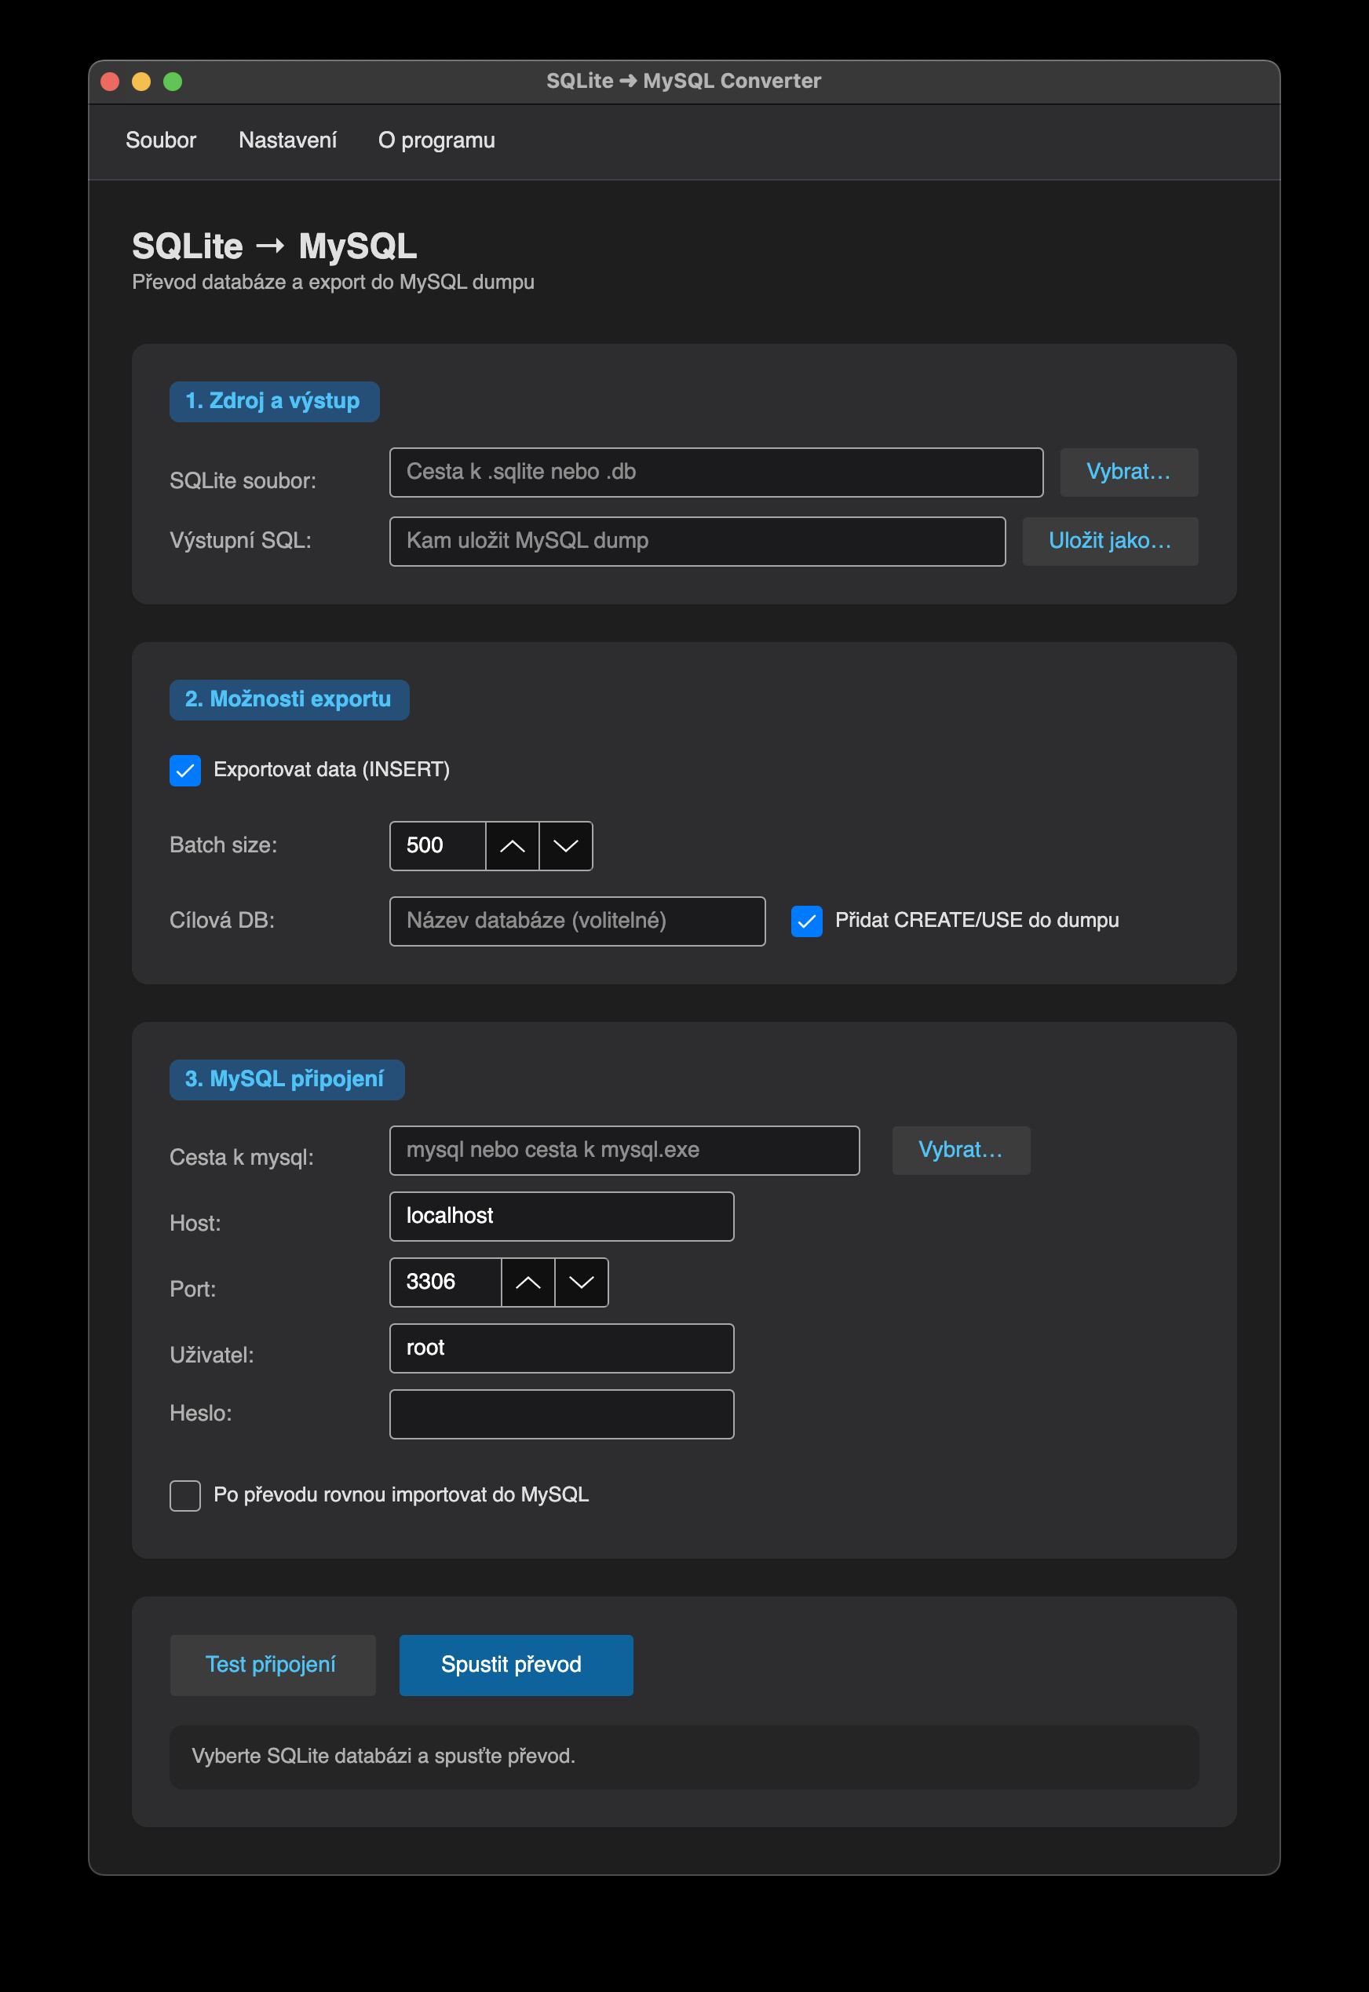Click the Port value field
This screenshot has height=1992, width=1369.
click(x=445, y=1282)
